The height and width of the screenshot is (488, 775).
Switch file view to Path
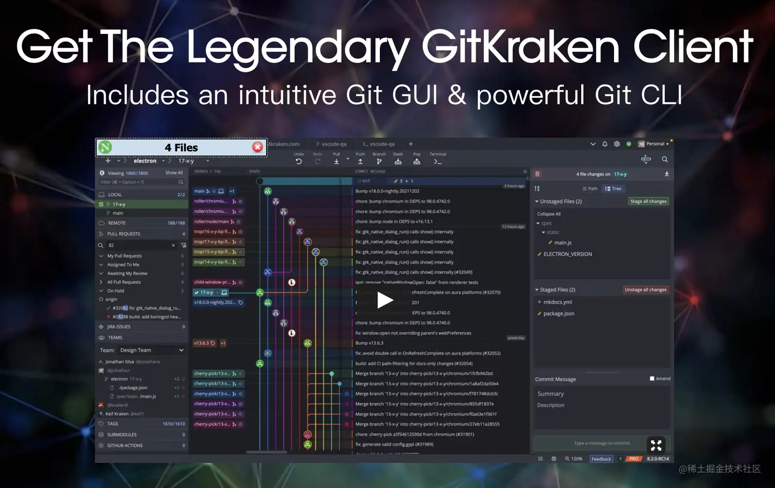(590, 189)
